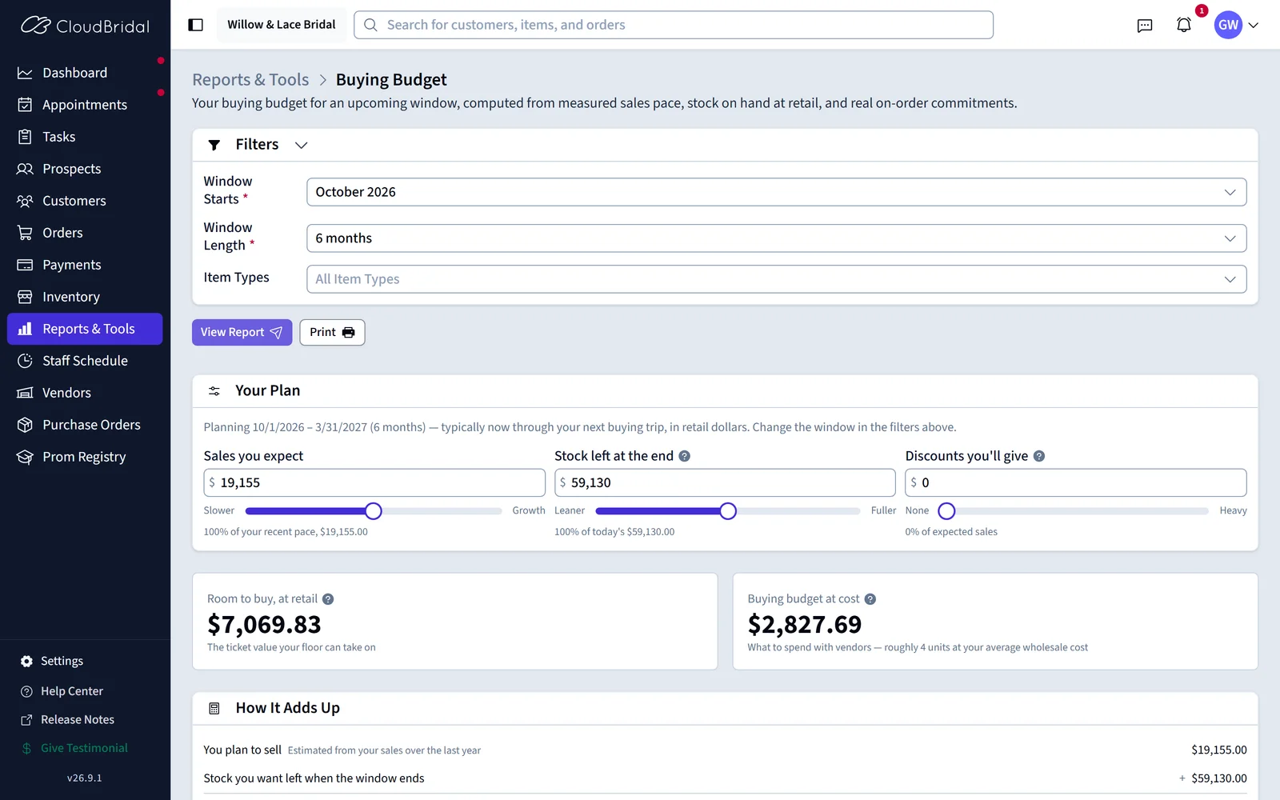
Task: Click Reports & Tools breadcrumb link
Action: point(250,80)
